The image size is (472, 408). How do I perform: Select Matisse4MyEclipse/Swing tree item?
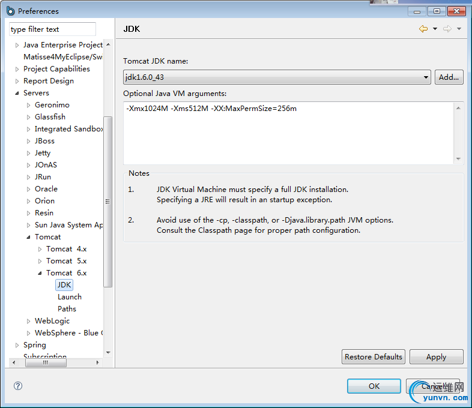63,57
